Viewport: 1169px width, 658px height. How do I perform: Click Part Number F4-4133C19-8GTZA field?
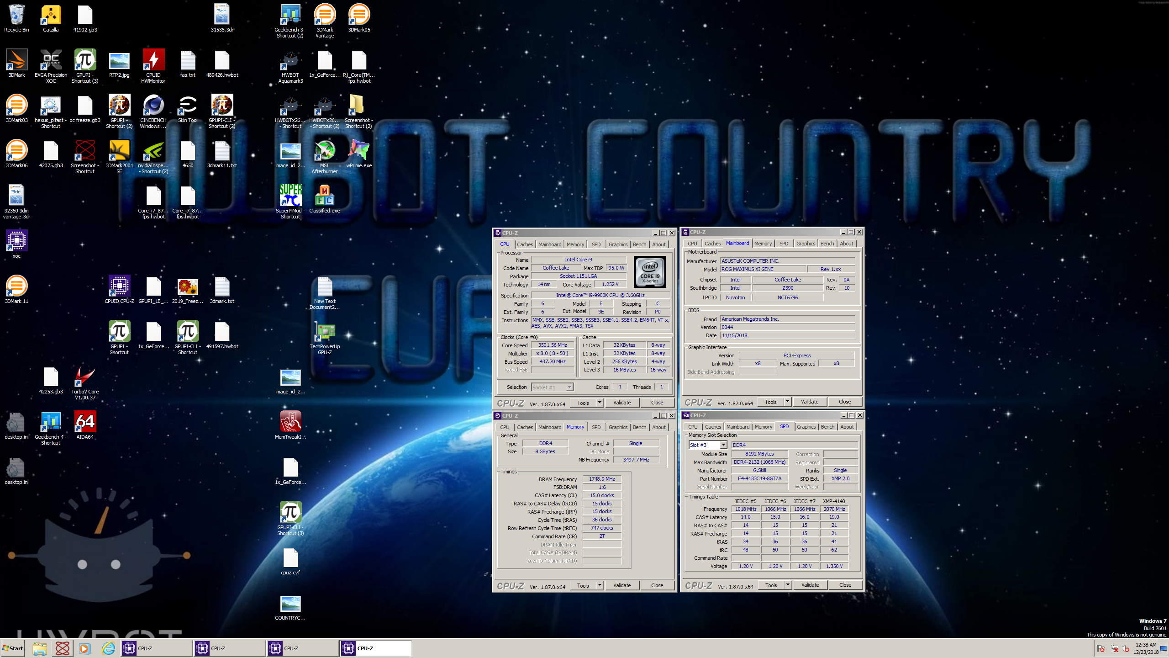[759, 478]
